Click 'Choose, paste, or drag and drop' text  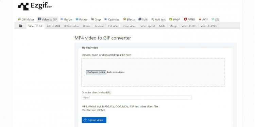(106, 55)
